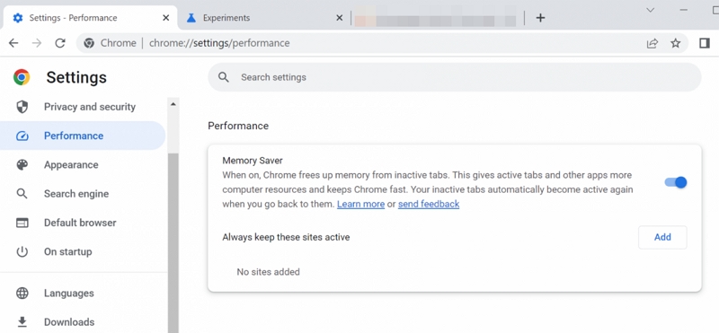This screenshot has height=333, width=719.
Task: Click the Performance page heading
Action: coord(238,126)
